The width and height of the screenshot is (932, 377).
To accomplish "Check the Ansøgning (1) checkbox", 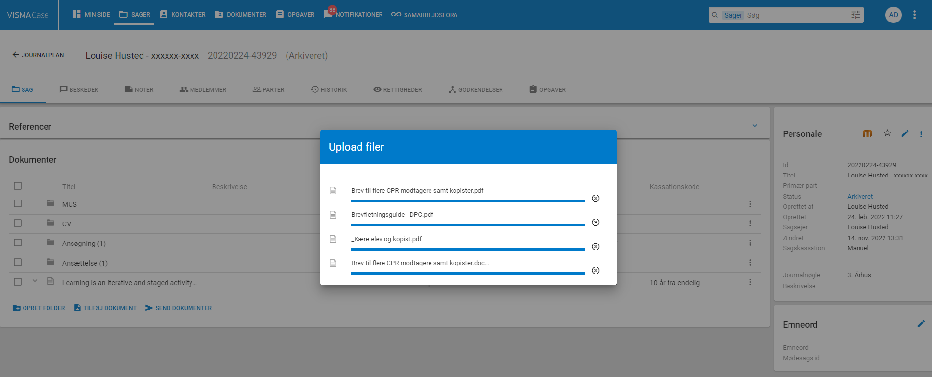I will [18, 243].
